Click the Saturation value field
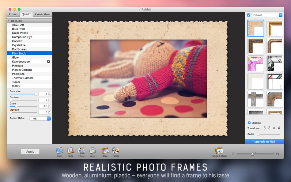The height and width of the screenshot is (182, 291). coord(43,94)
